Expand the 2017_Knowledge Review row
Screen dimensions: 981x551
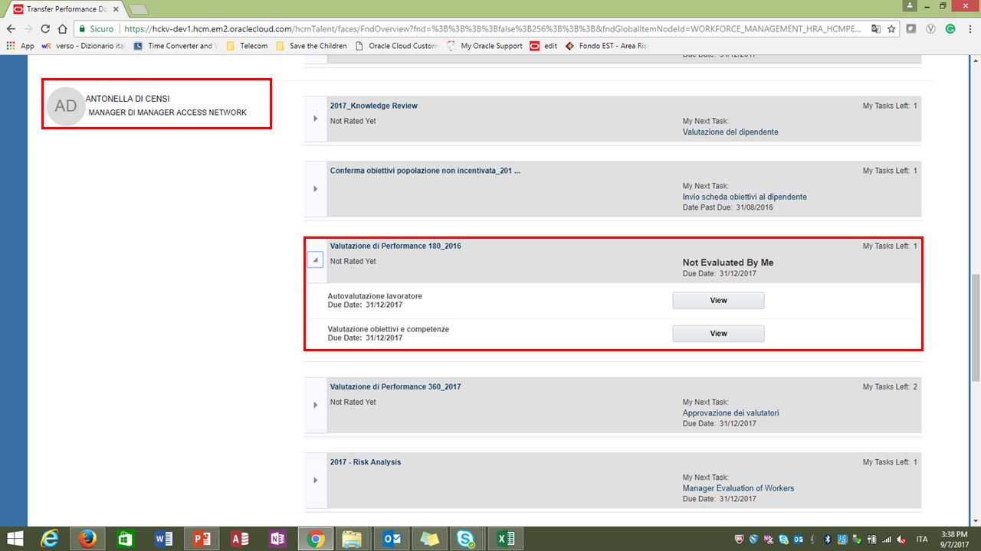pyautogui.click(x=316, y=119)
